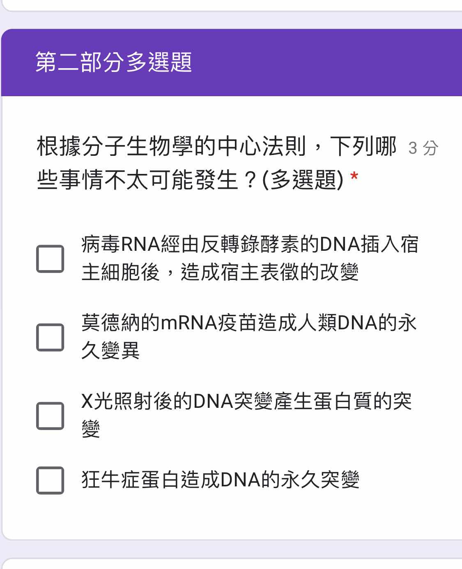The width and height of the screenshot is (462, 569).
Task: Select the X光照射後的DNA突變 checkbox
Action: click(50, 416)
